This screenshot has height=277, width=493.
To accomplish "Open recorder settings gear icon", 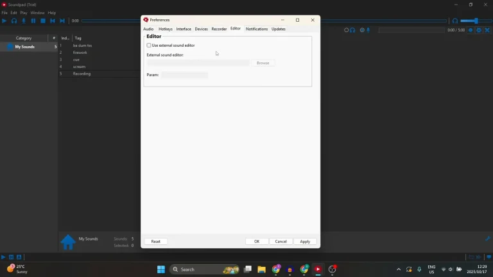I will pos(479,30).
